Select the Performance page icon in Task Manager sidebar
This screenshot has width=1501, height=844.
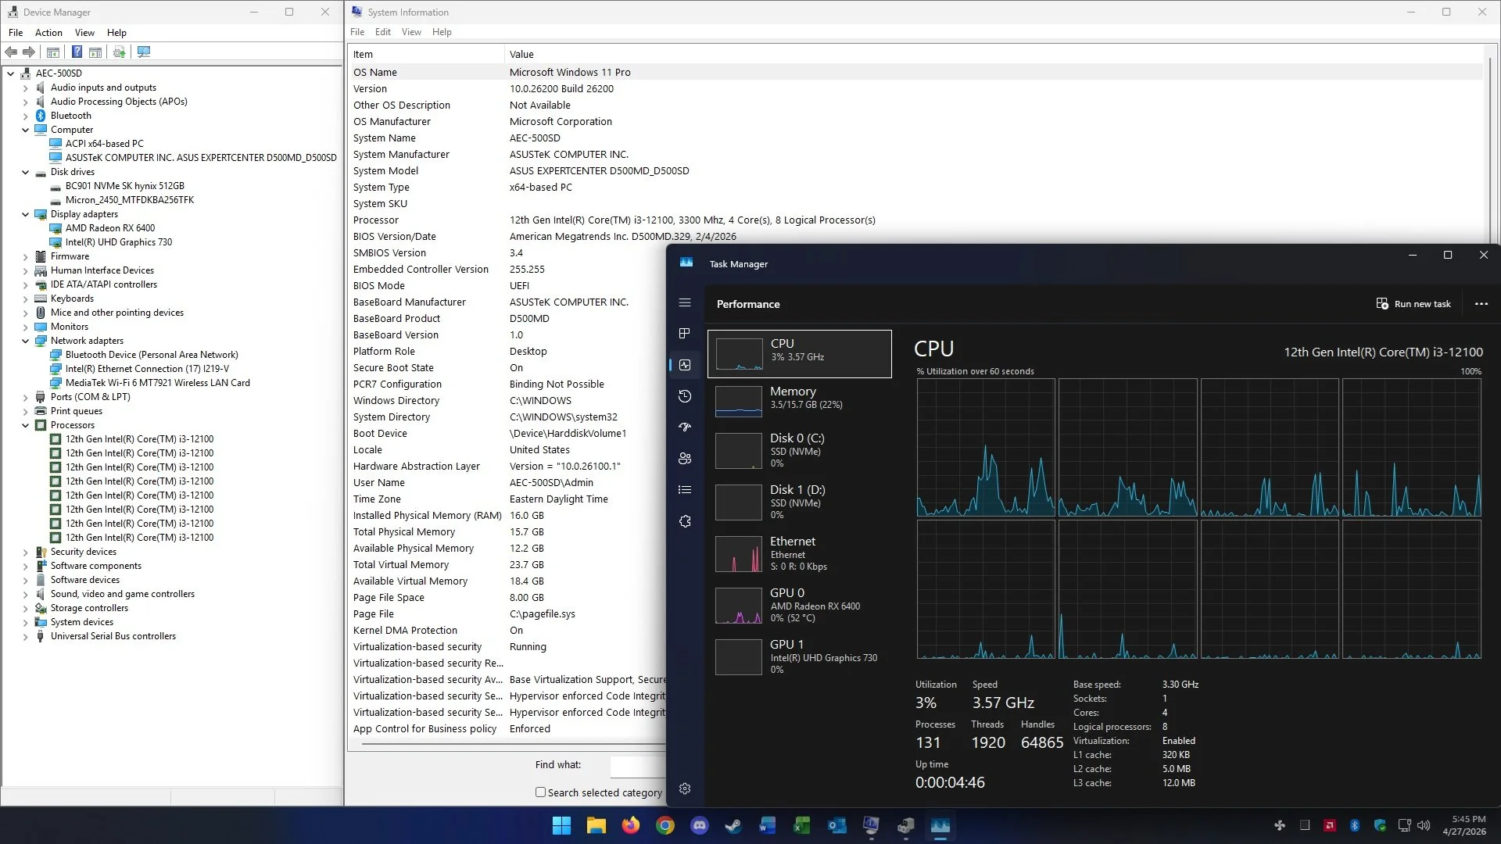(x=685, y=365)
